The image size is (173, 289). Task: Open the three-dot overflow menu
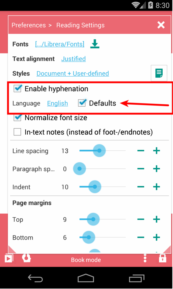[145, 258]
